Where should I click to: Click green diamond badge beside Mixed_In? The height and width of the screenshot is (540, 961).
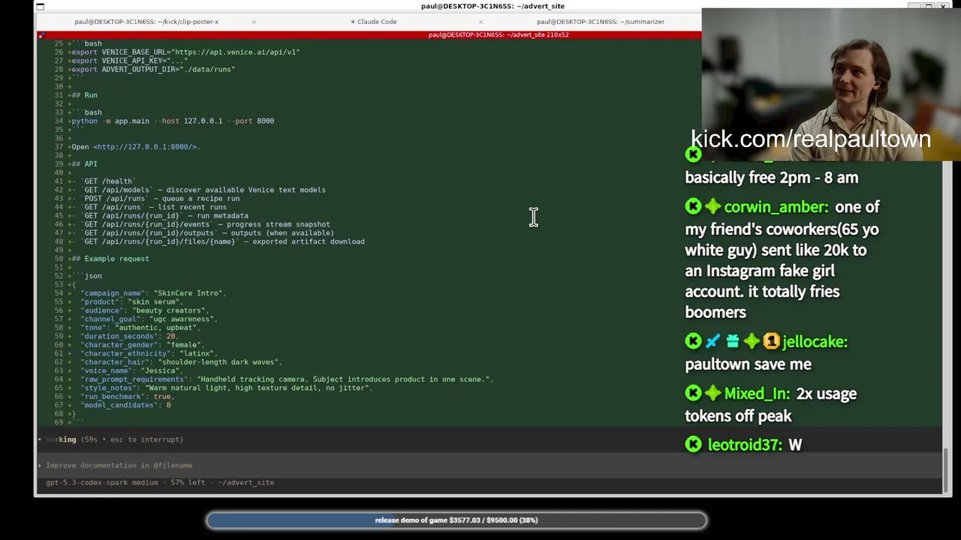(x=712, y=393)
